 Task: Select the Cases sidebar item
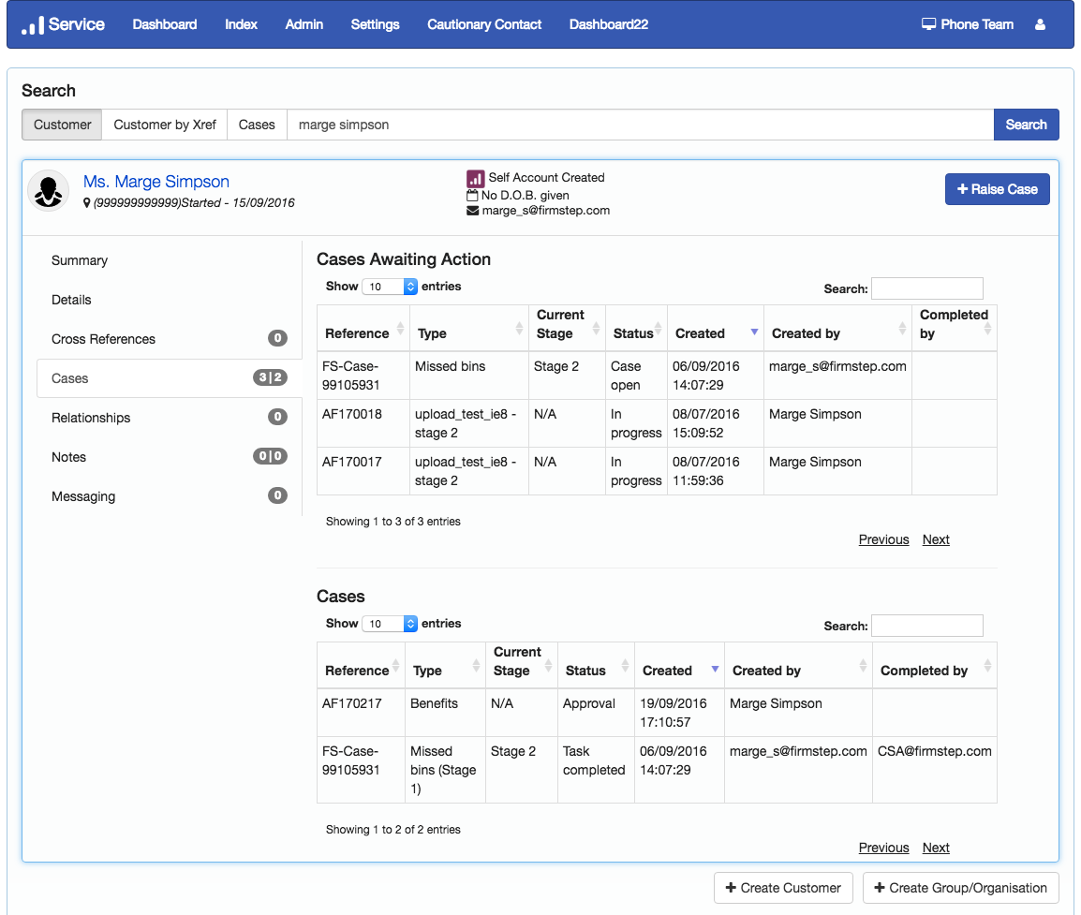point(169,378)
